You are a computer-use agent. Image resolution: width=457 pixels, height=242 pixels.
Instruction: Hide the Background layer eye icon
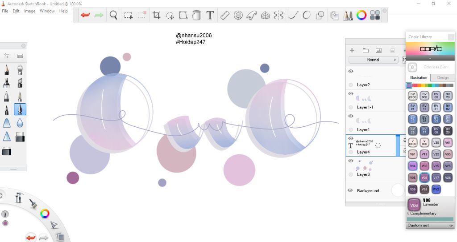click(350, 190)
